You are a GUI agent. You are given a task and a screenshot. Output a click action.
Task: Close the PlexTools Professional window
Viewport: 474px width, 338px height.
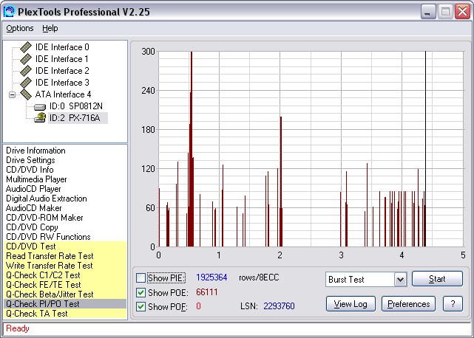(462, 12)
